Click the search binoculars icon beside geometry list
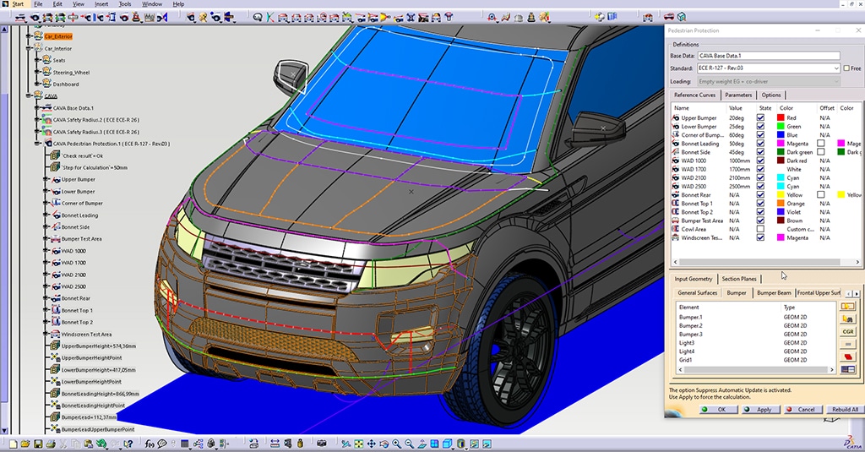Screen dimensions: 865x452 point(848,319)
